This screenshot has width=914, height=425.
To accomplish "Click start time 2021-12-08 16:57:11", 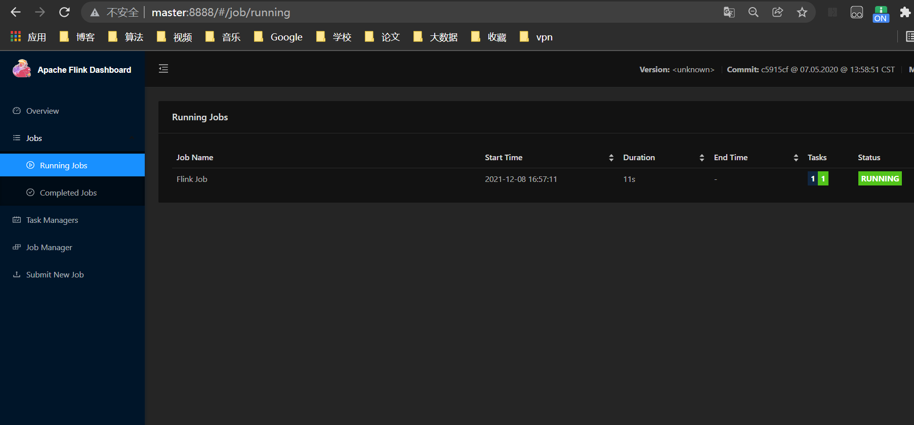I will click(x=521, y=179).
